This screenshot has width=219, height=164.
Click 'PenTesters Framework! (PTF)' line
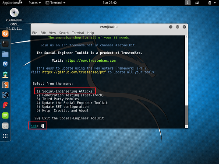point(91,68)
